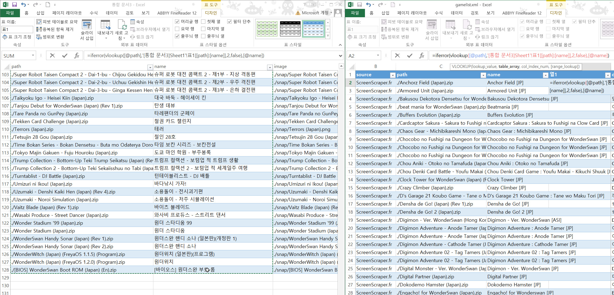
Task: Select cell containing './Terrors (Japan).zip'
Action: tap(82, 129)
